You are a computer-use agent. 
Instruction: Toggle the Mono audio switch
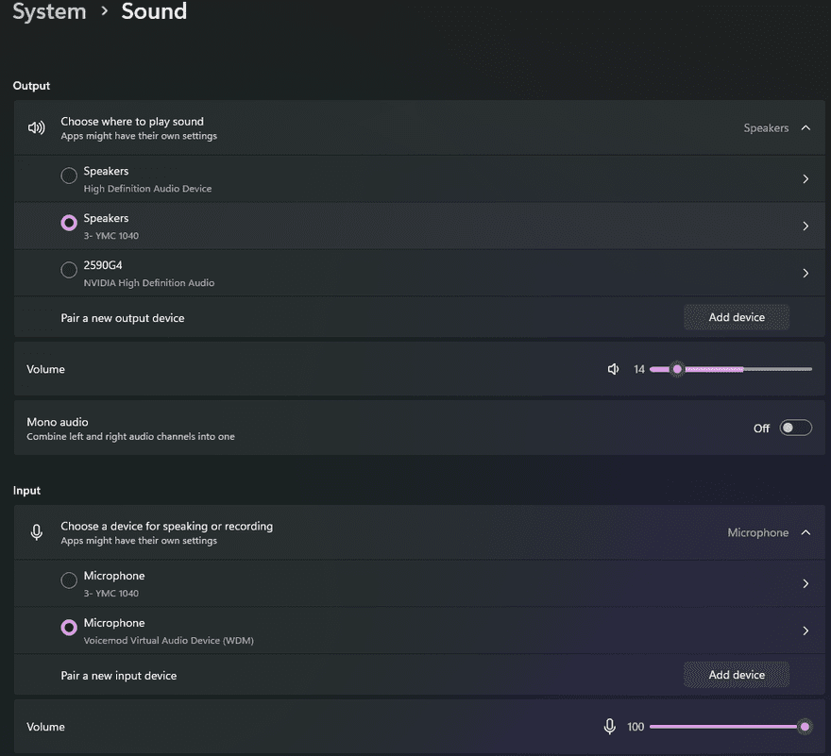click(795, 428)
